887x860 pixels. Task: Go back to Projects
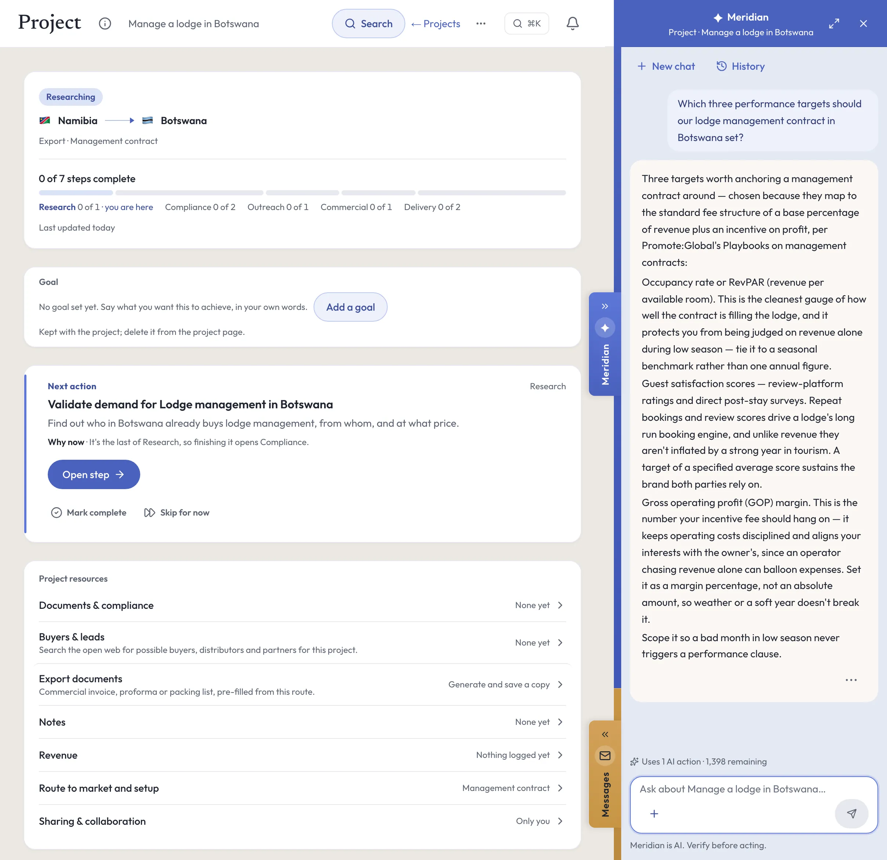coord(435,24)
